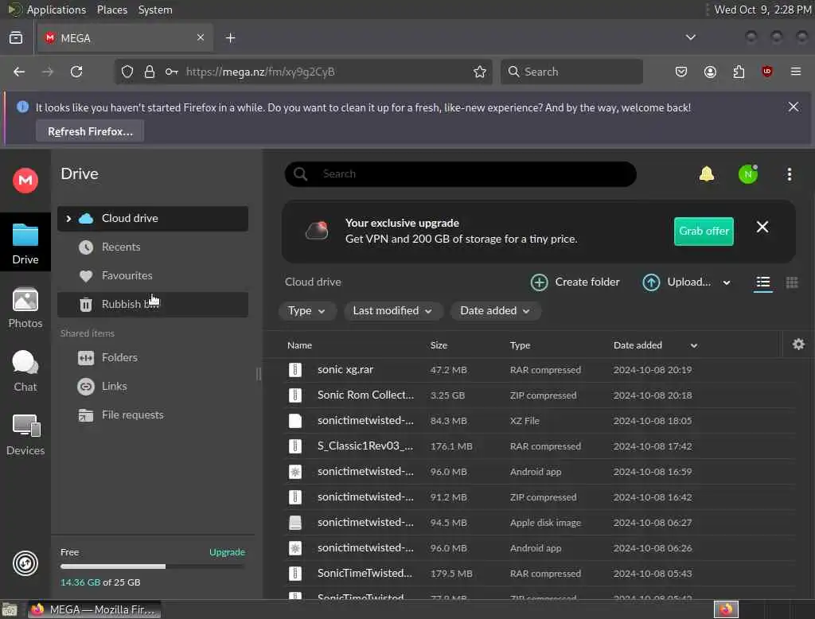Open the System menu

155,10
